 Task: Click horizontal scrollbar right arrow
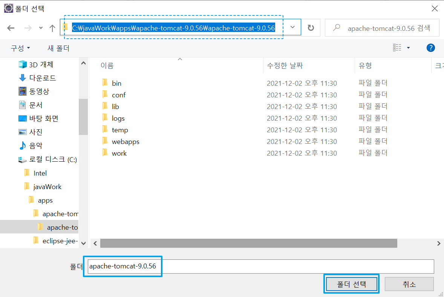[x=439, y=243]
